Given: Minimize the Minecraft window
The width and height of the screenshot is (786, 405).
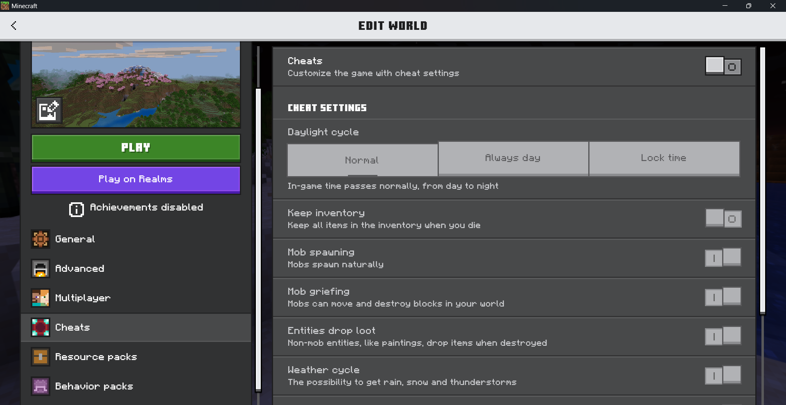Looking at the screenshot, I should click(x=725, y=6).
